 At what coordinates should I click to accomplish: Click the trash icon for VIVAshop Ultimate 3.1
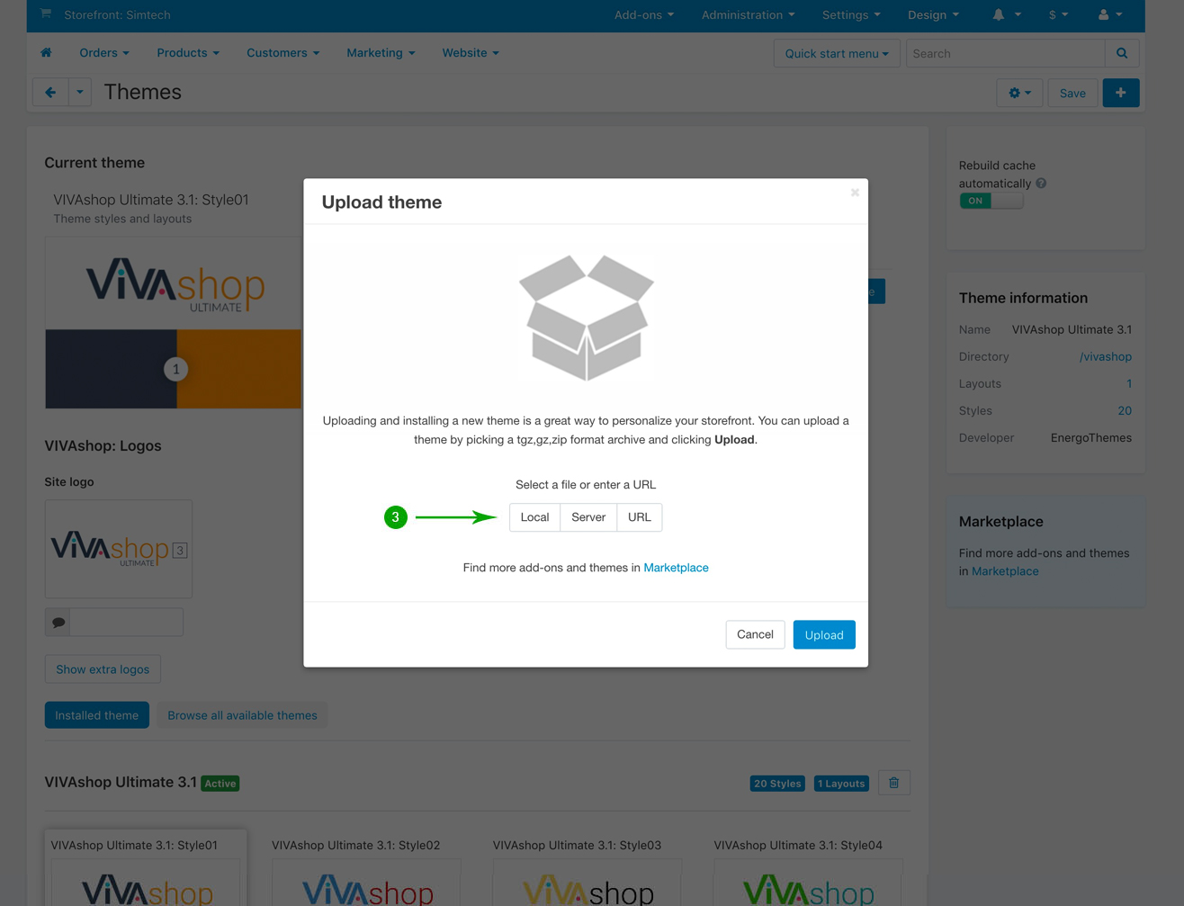pos(893,783)
